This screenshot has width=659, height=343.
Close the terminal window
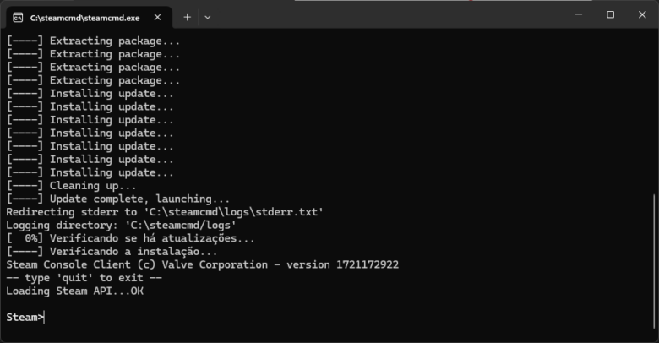point(642,14)
